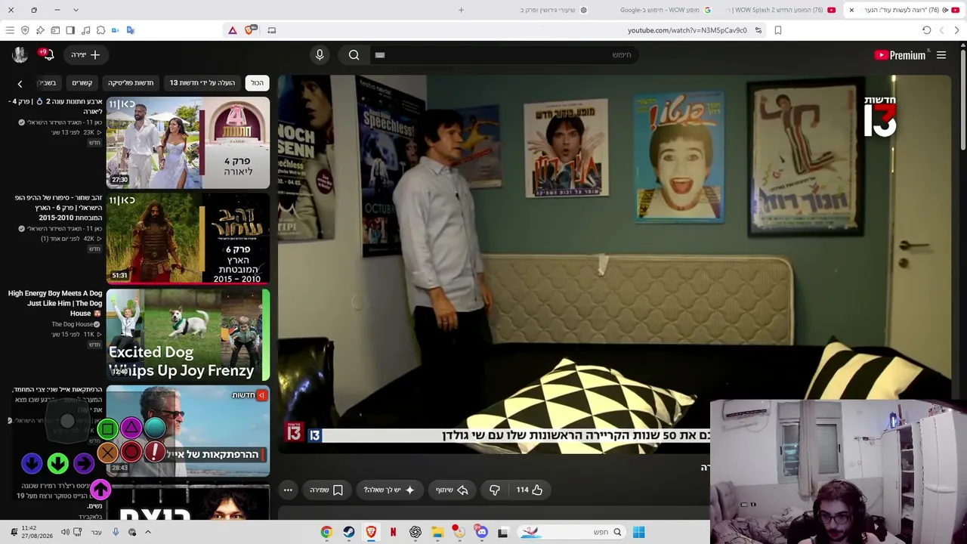
Task: Open Google Chrome from the taskbar
Action: 326,532
